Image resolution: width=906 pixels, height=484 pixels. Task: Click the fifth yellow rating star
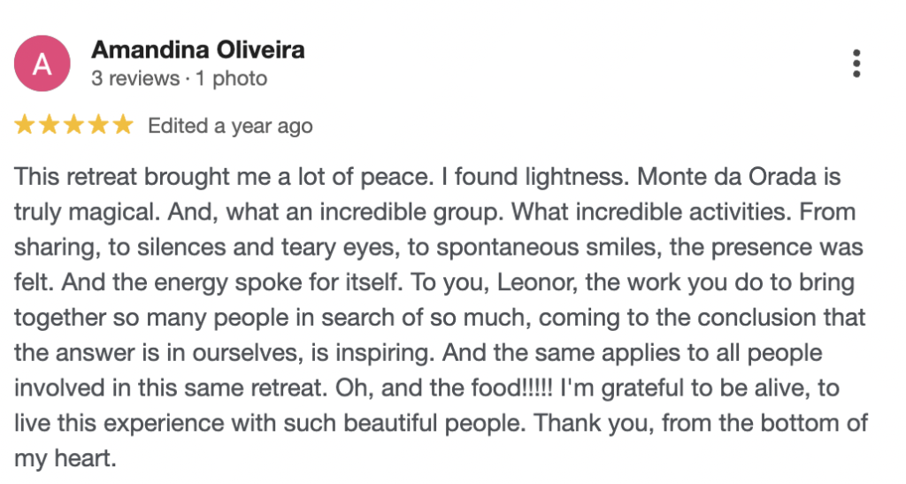point(122,126)
